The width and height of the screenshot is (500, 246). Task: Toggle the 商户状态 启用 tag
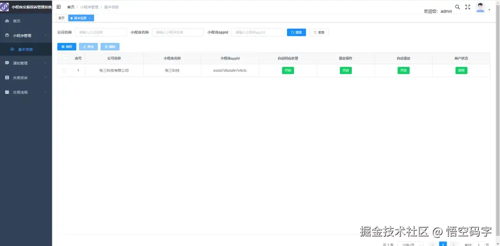462,70
